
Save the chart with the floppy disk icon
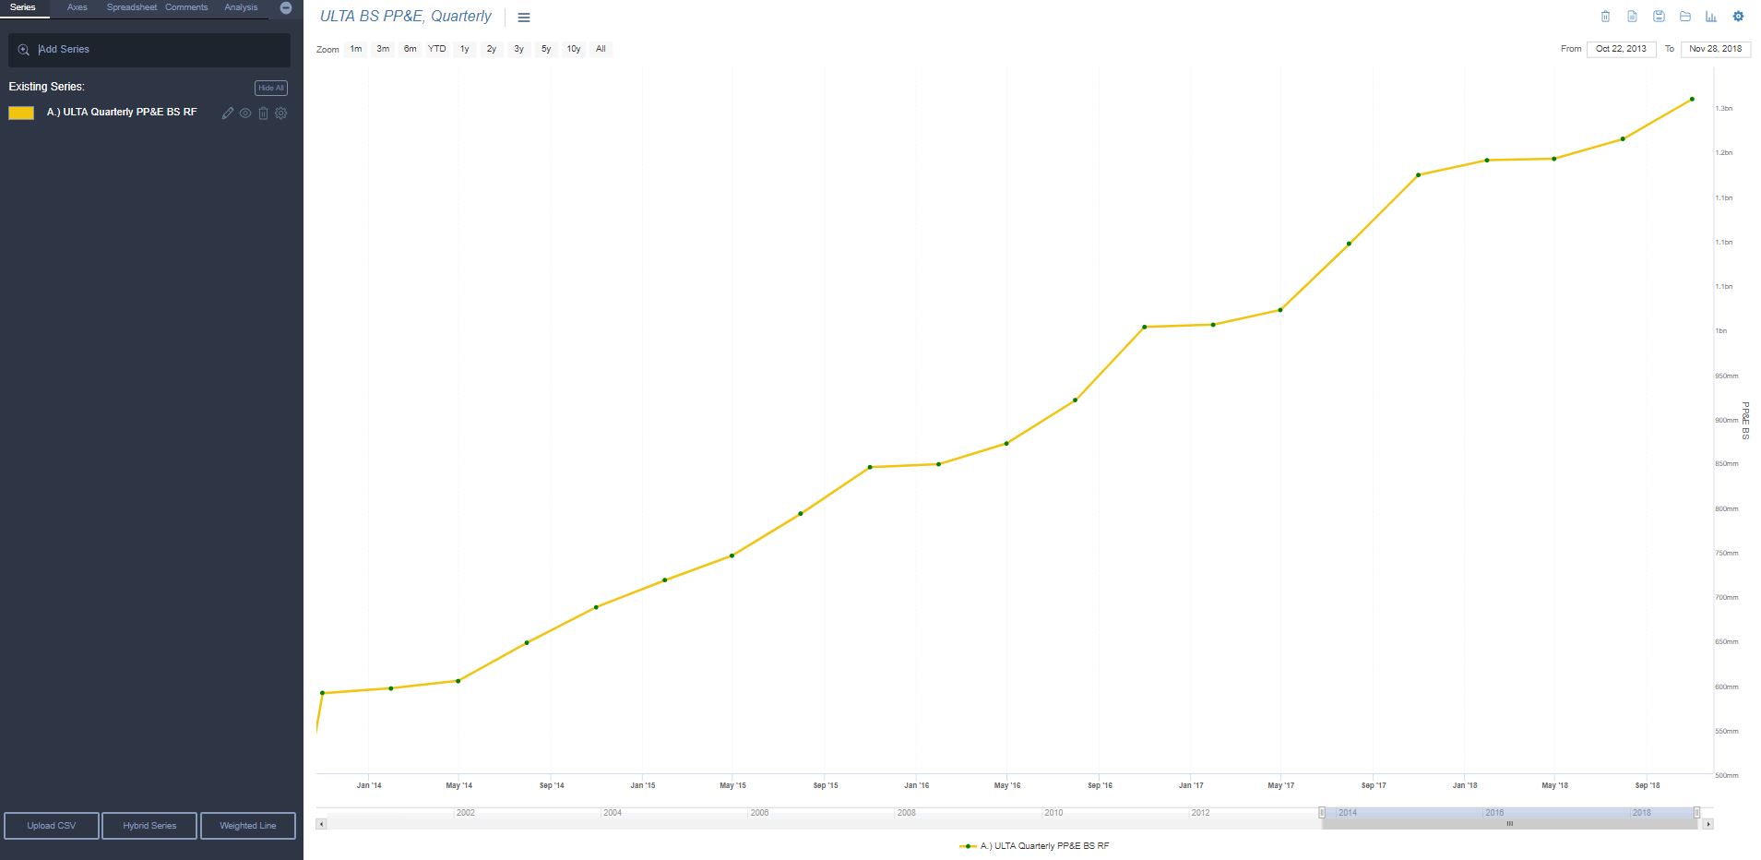(x=1659, y=17)
